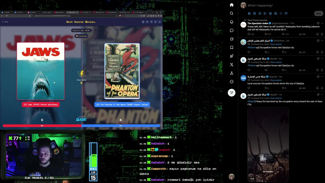Open the More circle icon in X sidebar
325x183 pixels.
tap(232, 82)
